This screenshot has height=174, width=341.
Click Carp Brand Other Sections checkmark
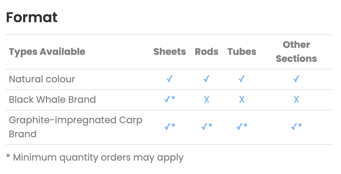pyautogui.click(x=296, y=127)
